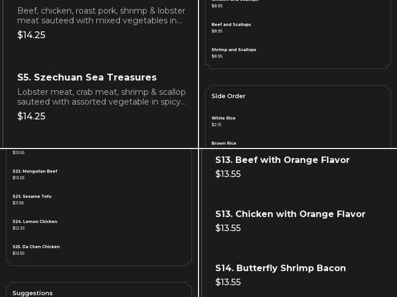This screenshot has height=297, width=397.
Task: Click the Shrimp and Scallops entry
Action: [234, 49]
